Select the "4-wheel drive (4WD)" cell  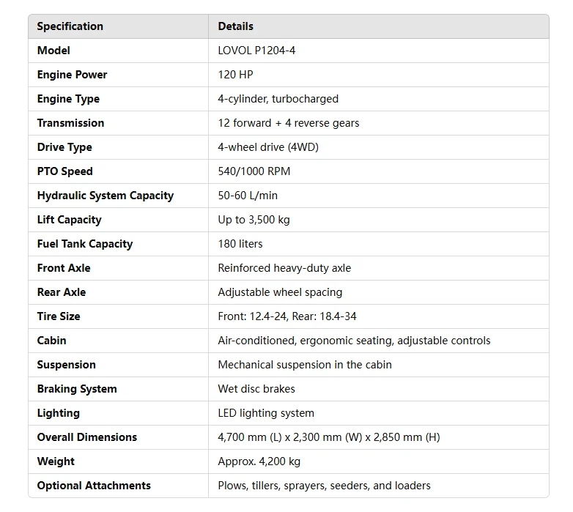click(267, 147)
